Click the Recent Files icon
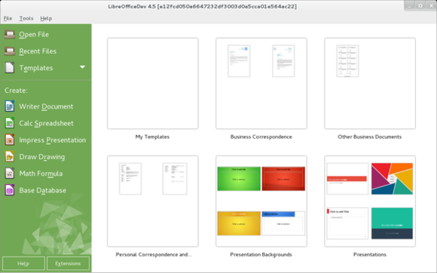Image resolution: width=437 pixels, height=273 pixels. pyautogui.click(x=10, y=51)
